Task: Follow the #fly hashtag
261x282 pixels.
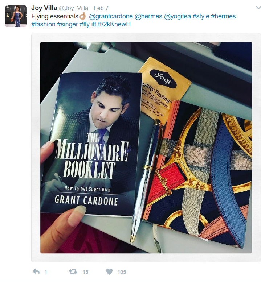Action: pos(85,24)
